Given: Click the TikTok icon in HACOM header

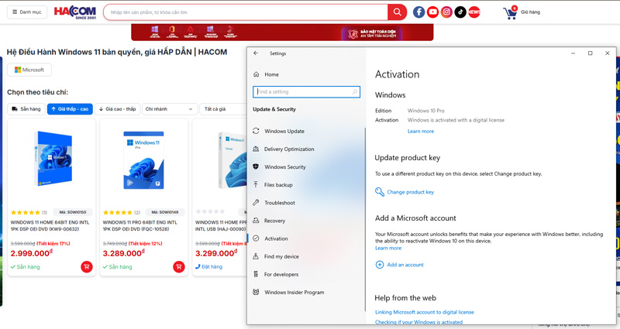Looking at the screenshot, I should coord(460,12).
